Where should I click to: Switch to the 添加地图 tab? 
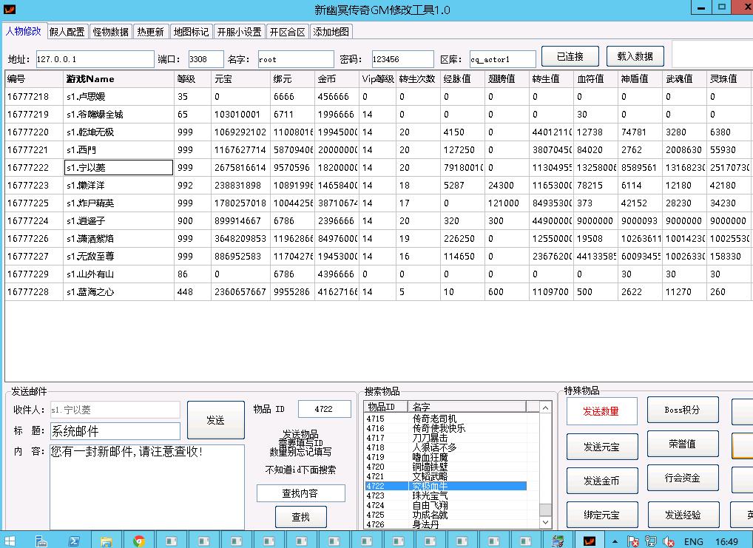point(331,32)
